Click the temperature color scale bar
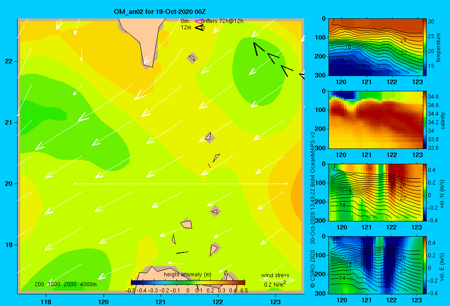The width and height of the screenshot is (450, 306). click(x=425, y=47)
